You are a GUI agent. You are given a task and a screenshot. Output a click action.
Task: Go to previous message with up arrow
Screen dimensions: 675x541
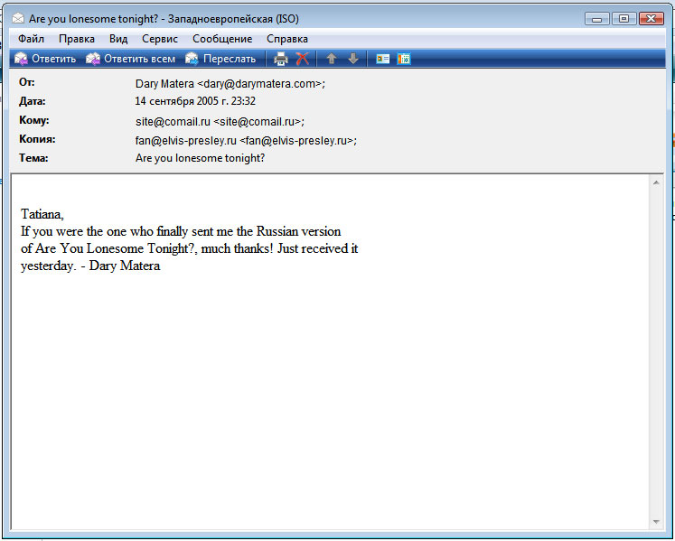click(x=331, y=59)
